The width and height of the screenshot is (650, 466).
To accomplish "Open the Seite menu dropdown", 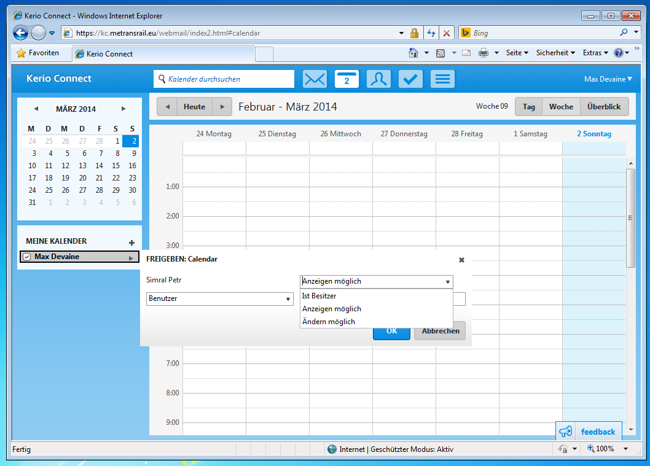I will pos(517,53).
